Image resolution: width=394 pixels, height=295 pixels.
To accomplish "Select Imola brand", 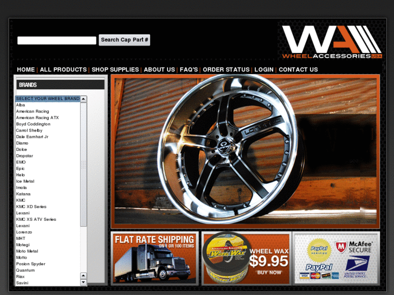I will tap(48, 187).
